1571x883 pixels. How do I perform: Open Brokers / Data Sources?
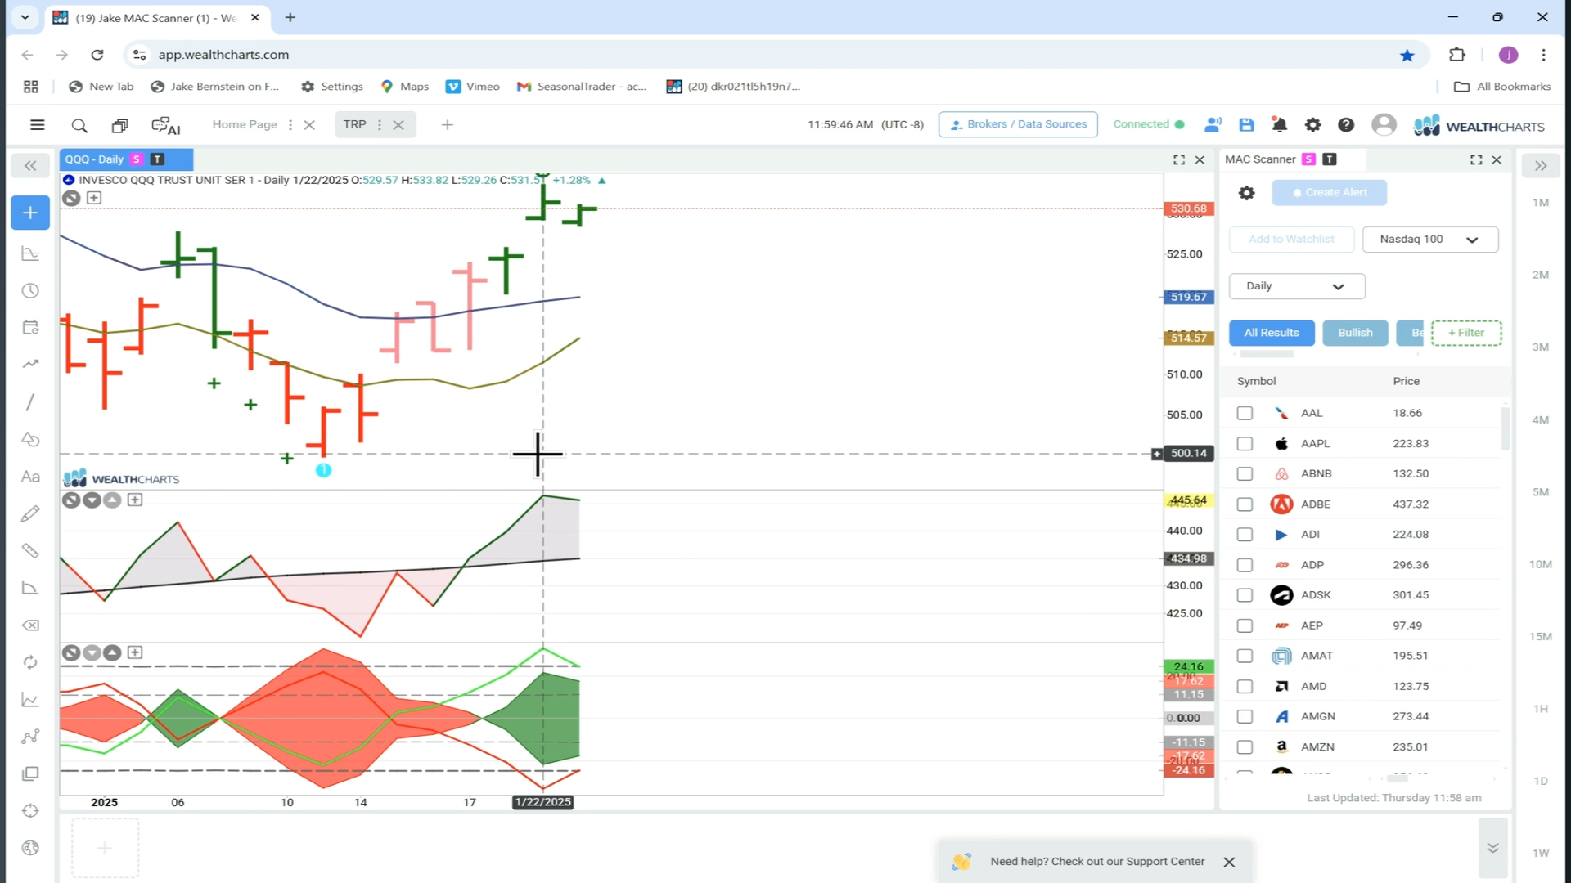coord(1018,124)
